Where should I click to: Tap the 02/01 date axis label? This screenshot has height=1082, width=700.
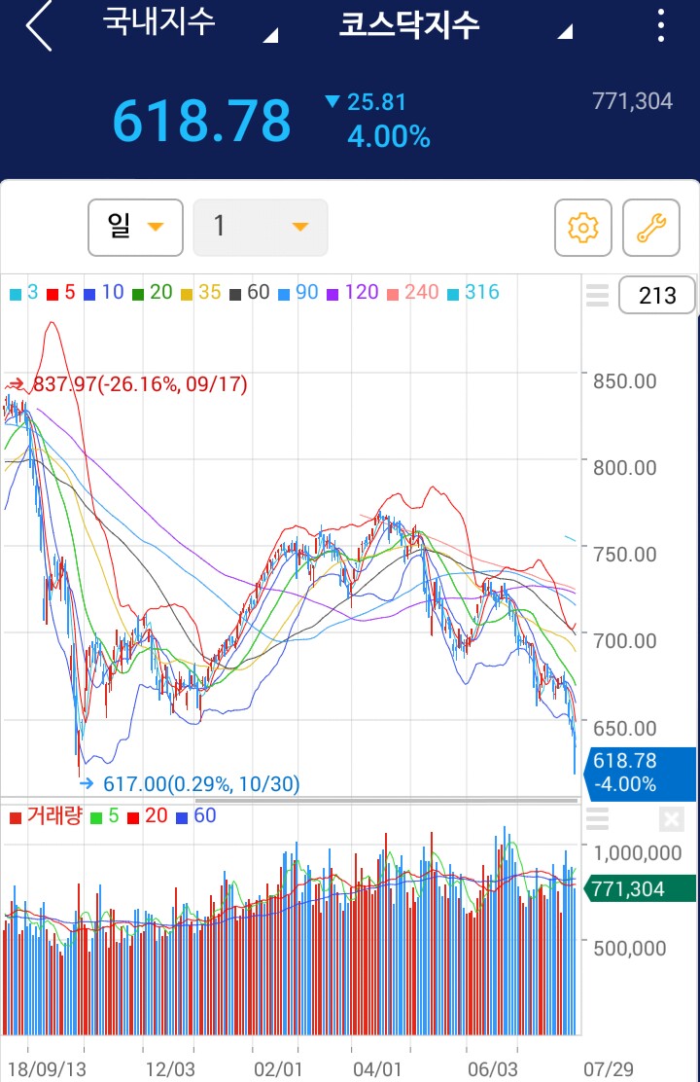278,1069
